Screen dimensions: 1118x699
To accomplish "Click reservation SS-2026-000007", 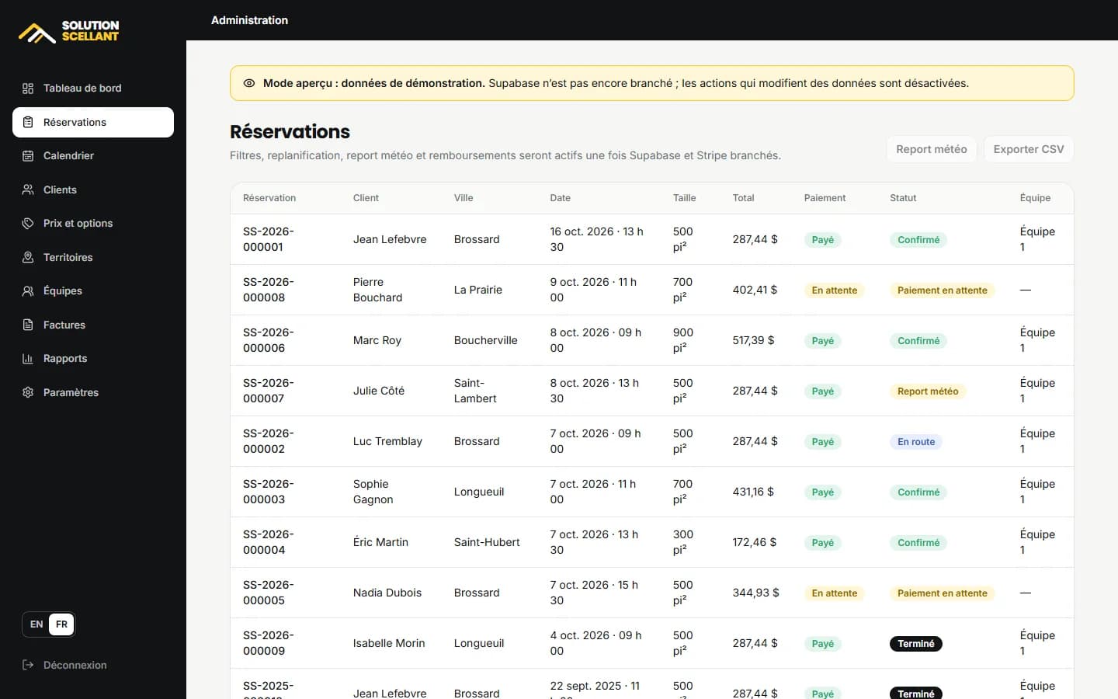I will [269, 391].
